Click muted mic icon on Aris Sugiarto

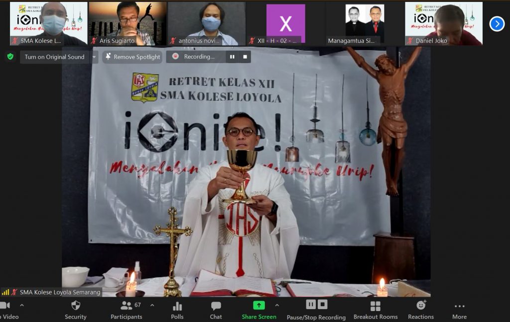pyautogui.click(x=94, y=41)
